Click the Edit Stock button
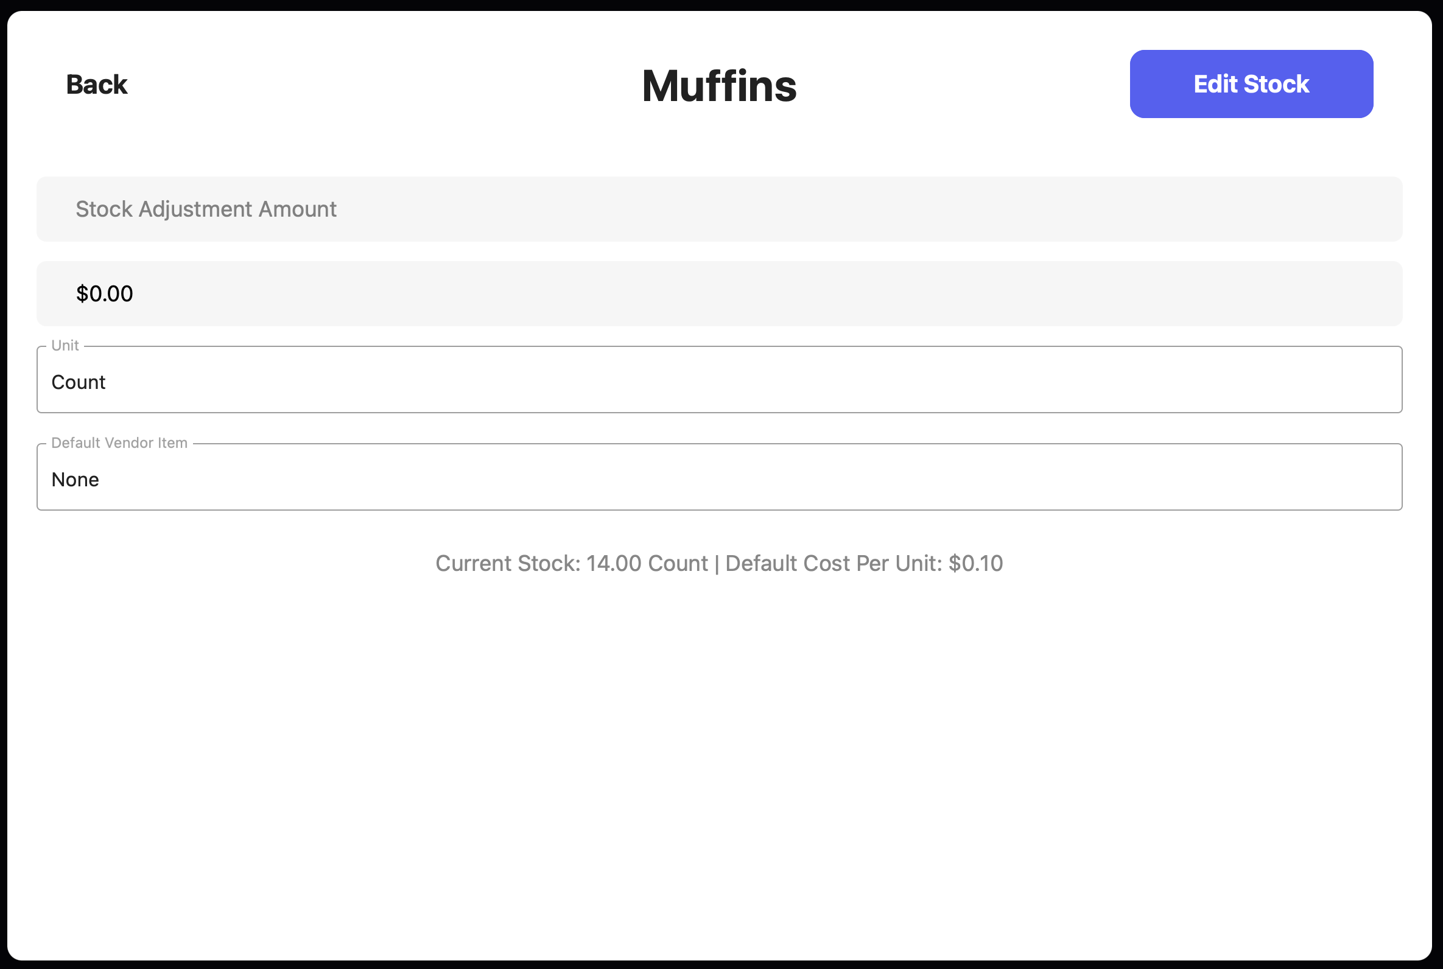1443x969 pixels. click(1251, 84)
